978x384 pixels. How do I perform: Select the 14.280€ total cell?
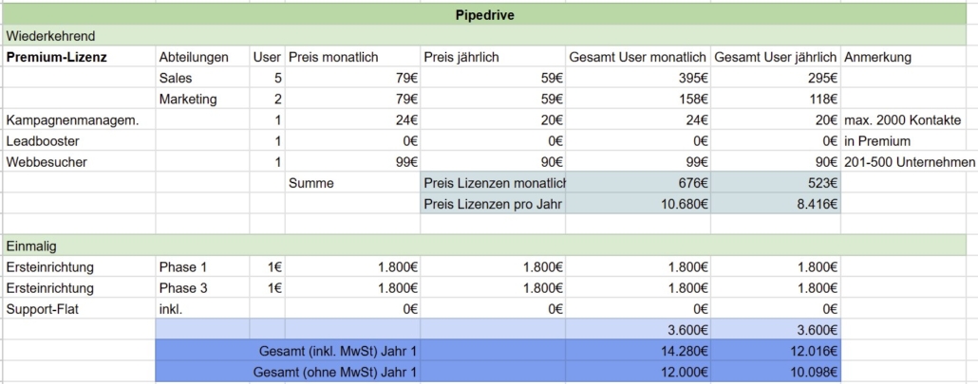click(684, 351)
